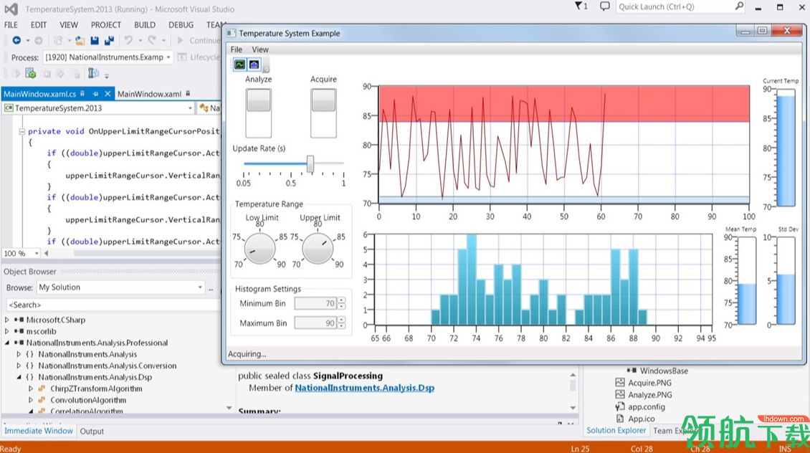The height and width of the screenshot is (453, 810).
Task: Click the Upper Limit temperature knob
Action: pos(318,249)
